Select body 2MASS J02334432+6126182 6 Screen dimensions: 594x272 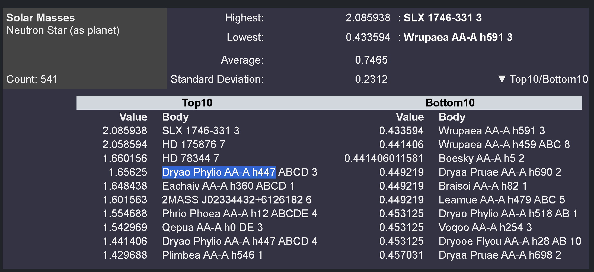click(x=237, y=200)
